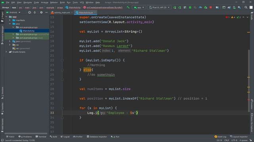Open the app run configuration dropdown
Image resolution: width=254 pixels, height=142 pixels.
click(x=139, y=7)
